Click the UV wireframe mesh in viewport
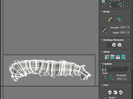133x99 pixels. tap(50, 70)
